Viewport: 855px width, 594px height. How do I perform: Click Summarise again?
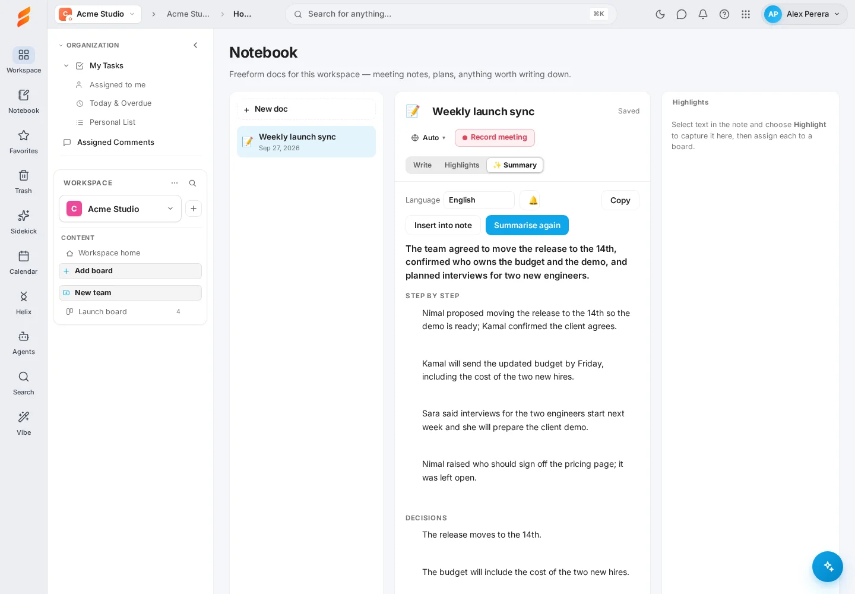coord(527,225)
